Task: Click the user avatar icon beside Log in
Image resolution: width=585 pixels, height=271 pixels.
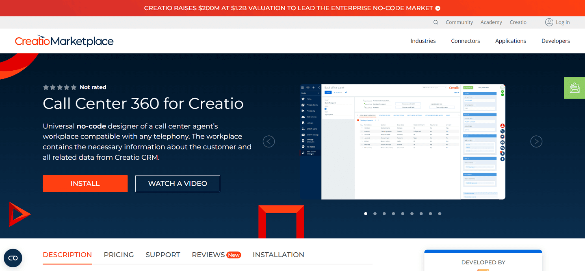Action: (x=549, y=22)
